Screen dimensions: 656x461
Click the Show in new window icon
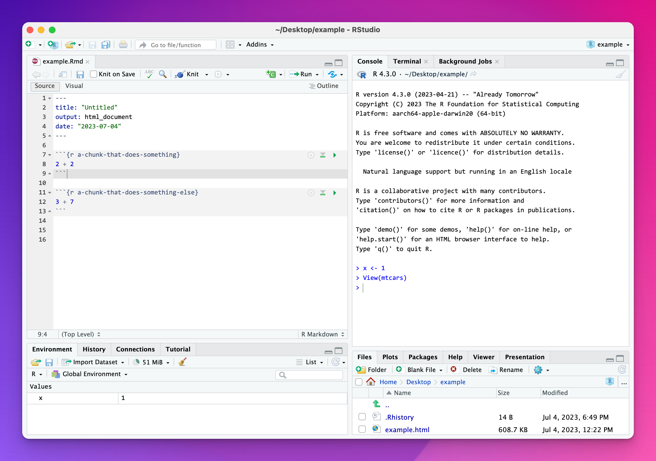pyautogui.click(x=62, y=75)
